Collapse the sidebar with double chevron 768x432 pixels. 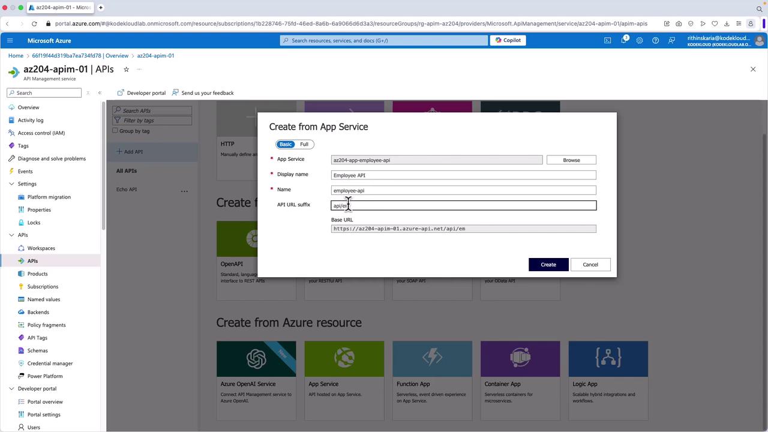pos(100,93)
